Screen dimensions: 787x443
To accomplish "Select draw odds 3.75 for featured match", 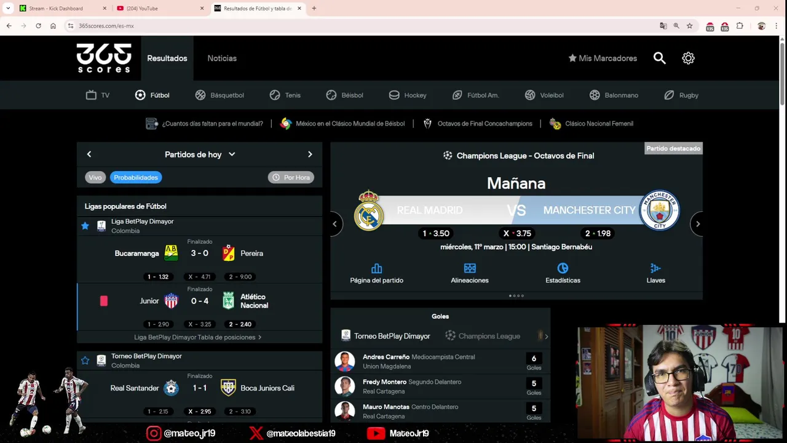I will click(517, 233).
